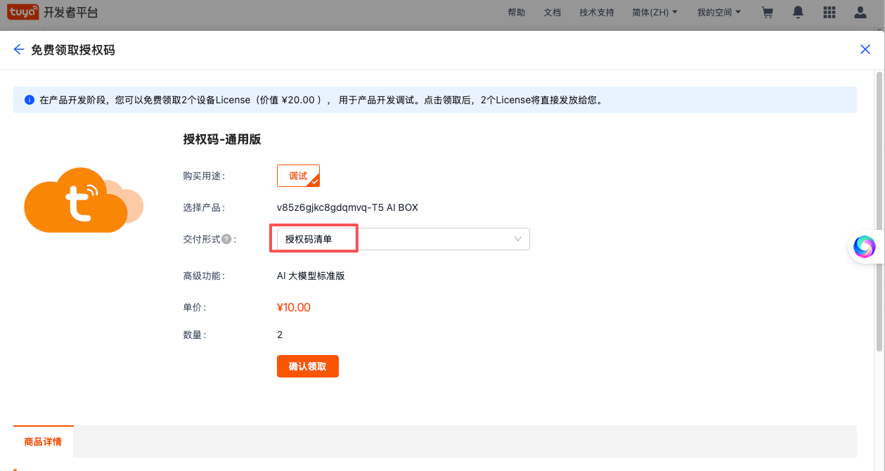
Task: Open the 文档 documentation link
Action: [553, 12]
